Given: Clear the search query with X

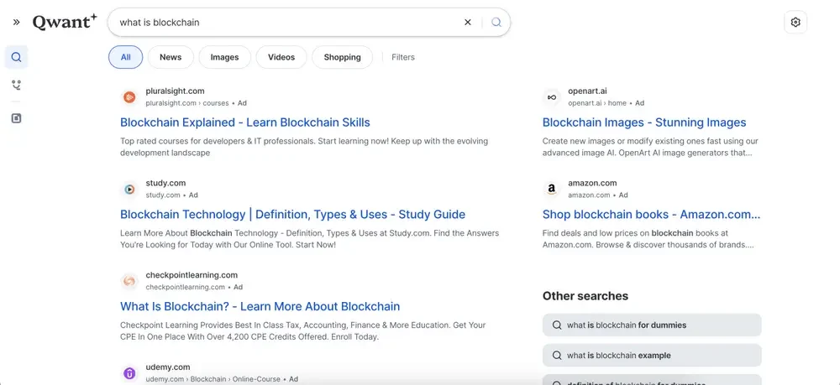Looking at the screenshot, I should click(468, 22).
